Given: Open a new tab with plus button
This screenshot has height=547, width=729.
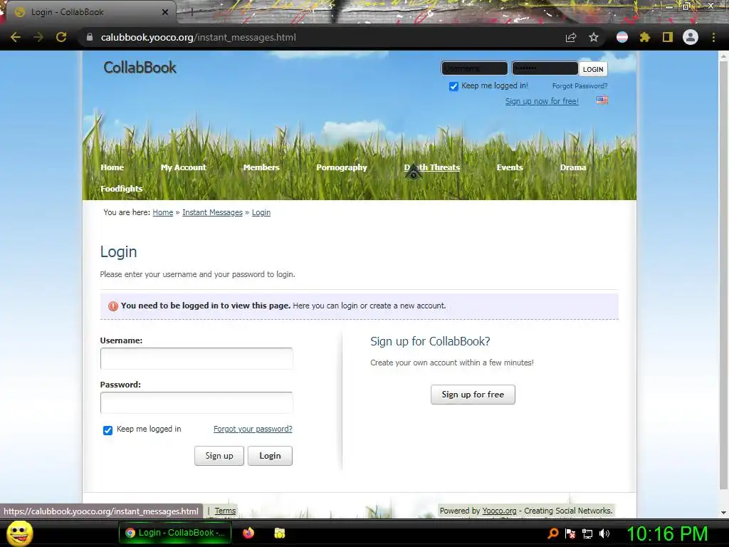Looking at the screenshot, I should tap(192, 13).
